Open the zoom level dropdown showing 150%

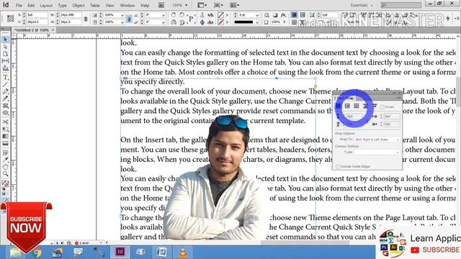click(x=186, y=5)
